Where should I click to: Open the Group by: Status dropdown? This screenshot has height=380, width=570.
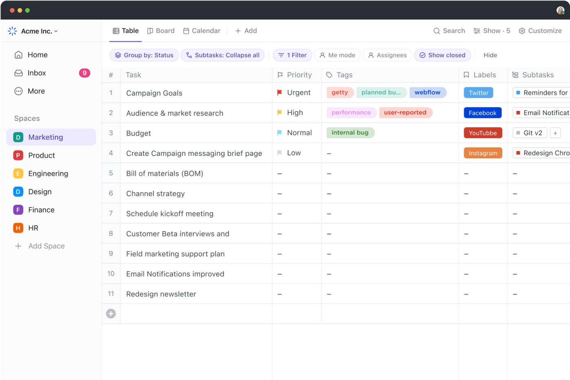point(144,55)
